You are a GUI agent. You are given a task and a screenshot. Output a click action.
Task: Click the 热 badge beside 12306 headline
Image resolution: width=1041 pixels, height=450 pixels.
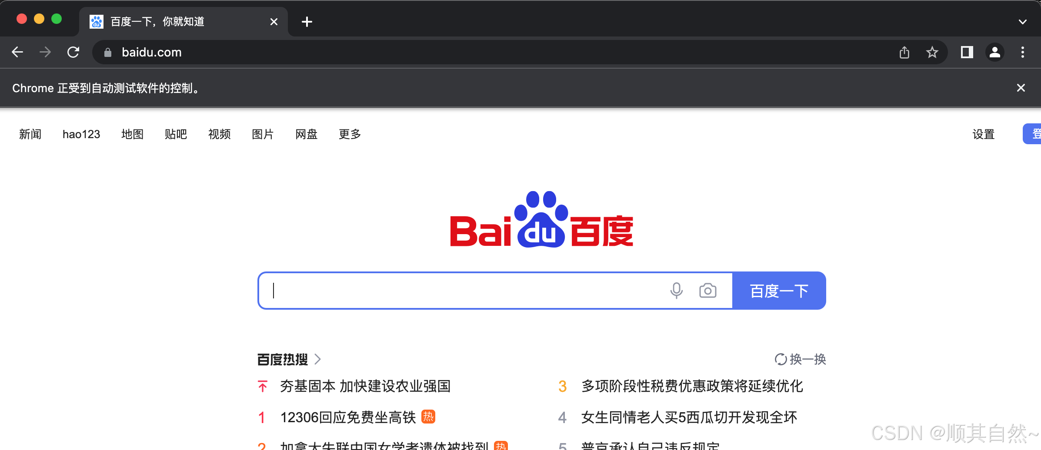[x=428, y=417]
